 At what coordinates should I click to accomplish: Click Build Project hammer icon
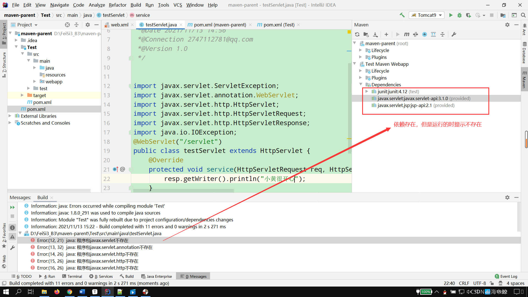pyautogui.click(x=402, y=15)
